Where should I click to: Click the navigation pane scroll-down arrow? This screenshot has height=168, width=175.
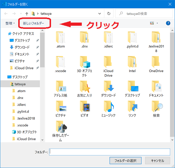tap(42, 140)
